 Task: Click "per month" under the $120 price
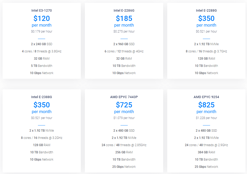pyautogui.click(x=42, y=25)
